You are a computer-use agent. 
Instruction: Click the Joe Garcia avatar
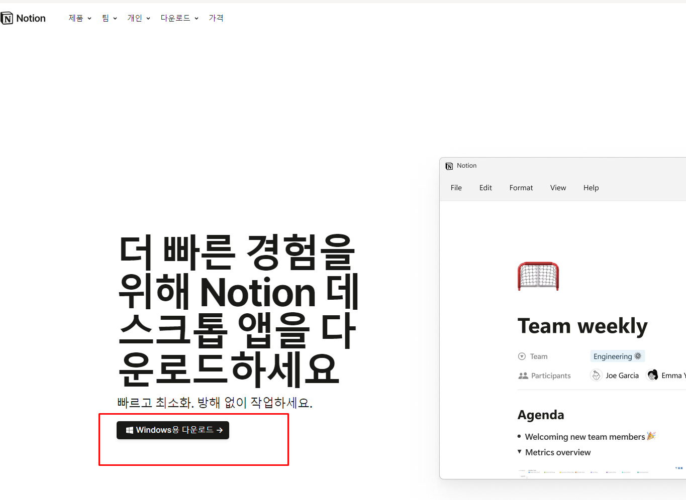point(596,376)
